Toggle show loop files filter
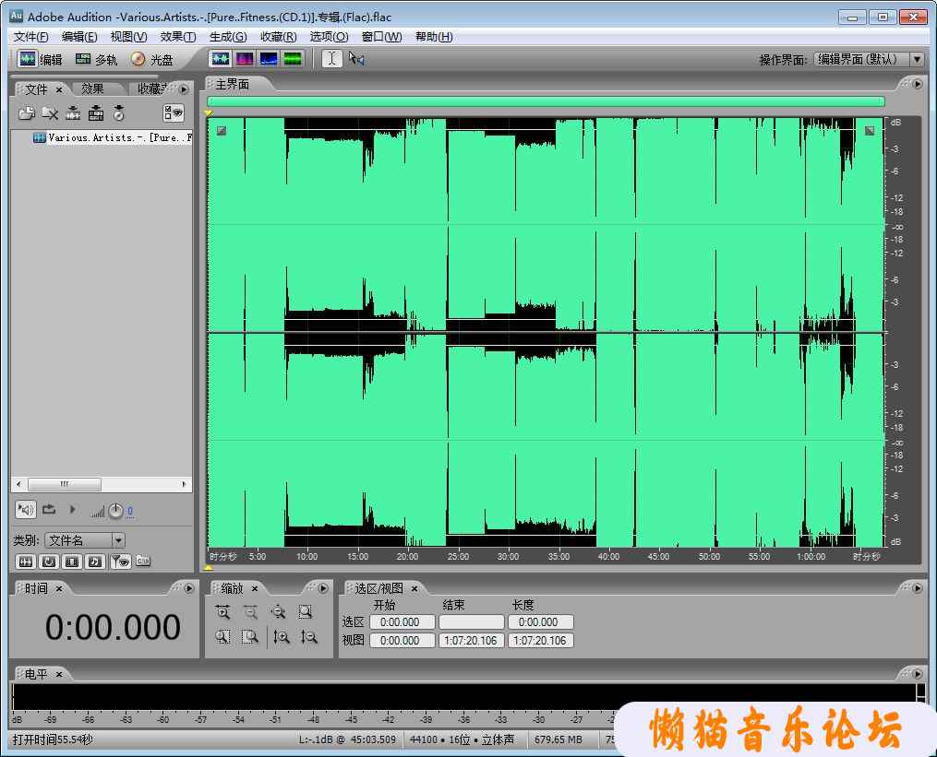 coord(49,562)
